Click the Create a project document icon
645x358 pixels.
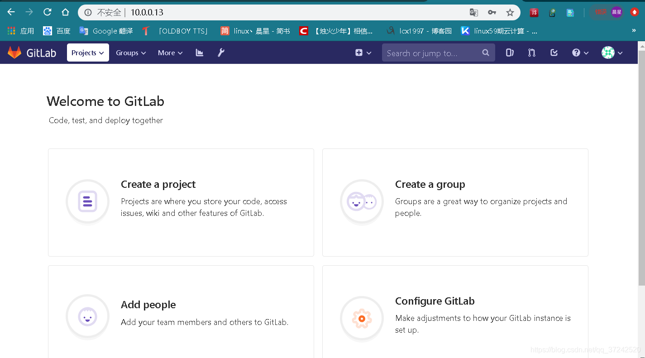point(88,201)
